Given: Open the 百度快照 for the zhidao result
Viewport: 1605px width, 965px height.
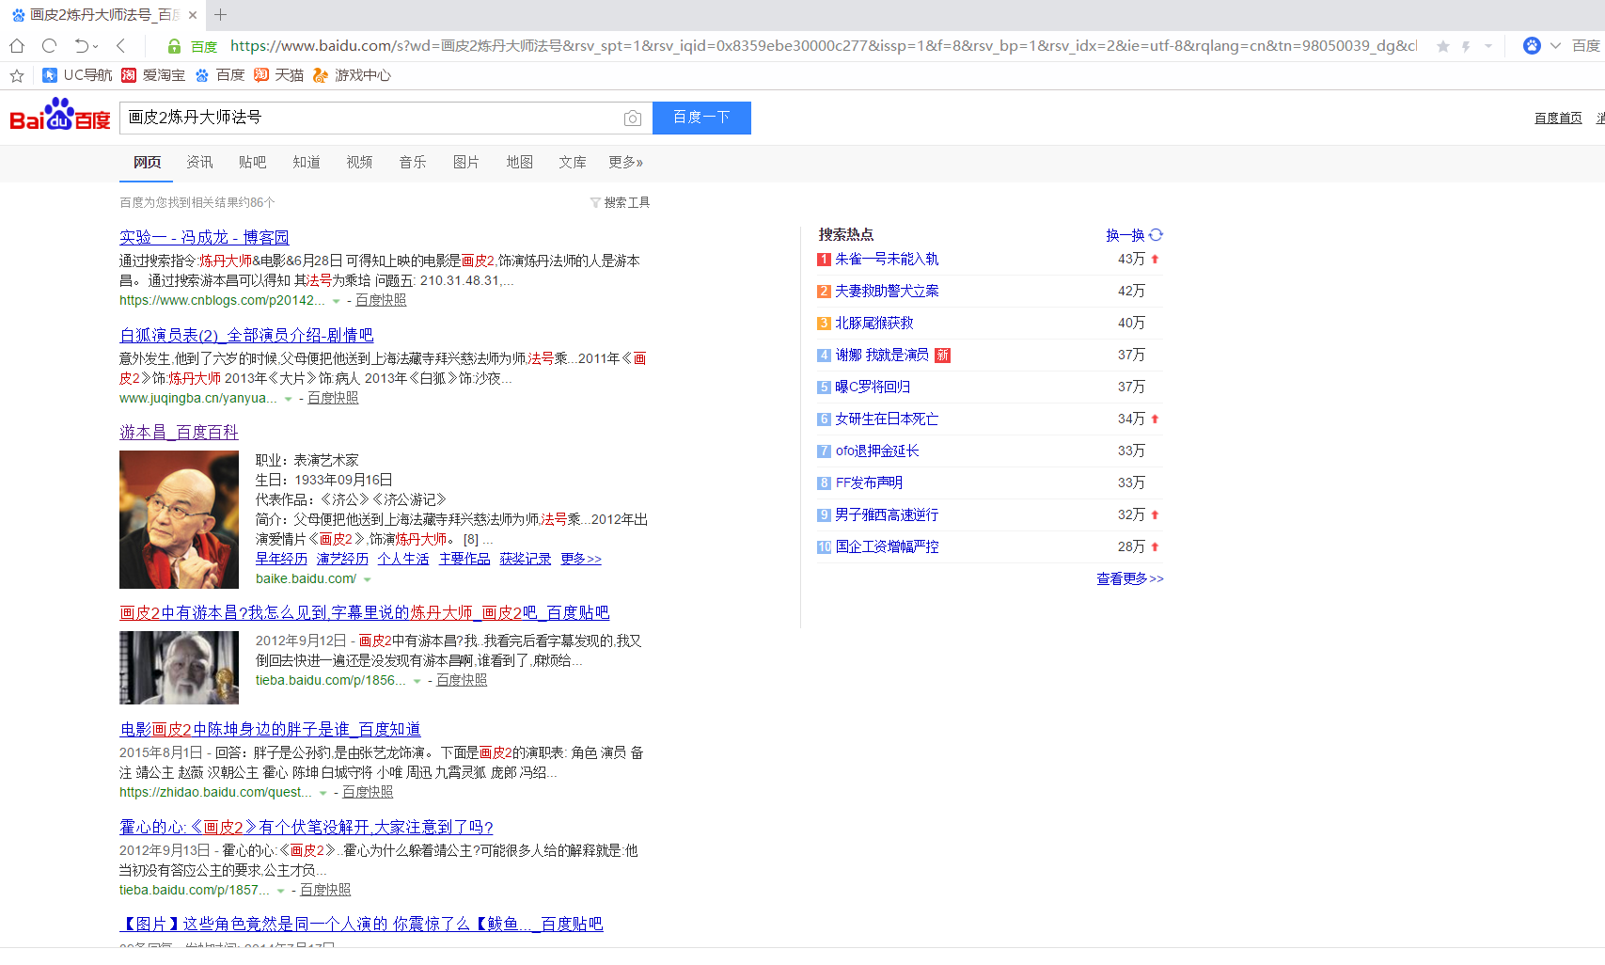Looking at the screenshot, I should click(368, 793).
